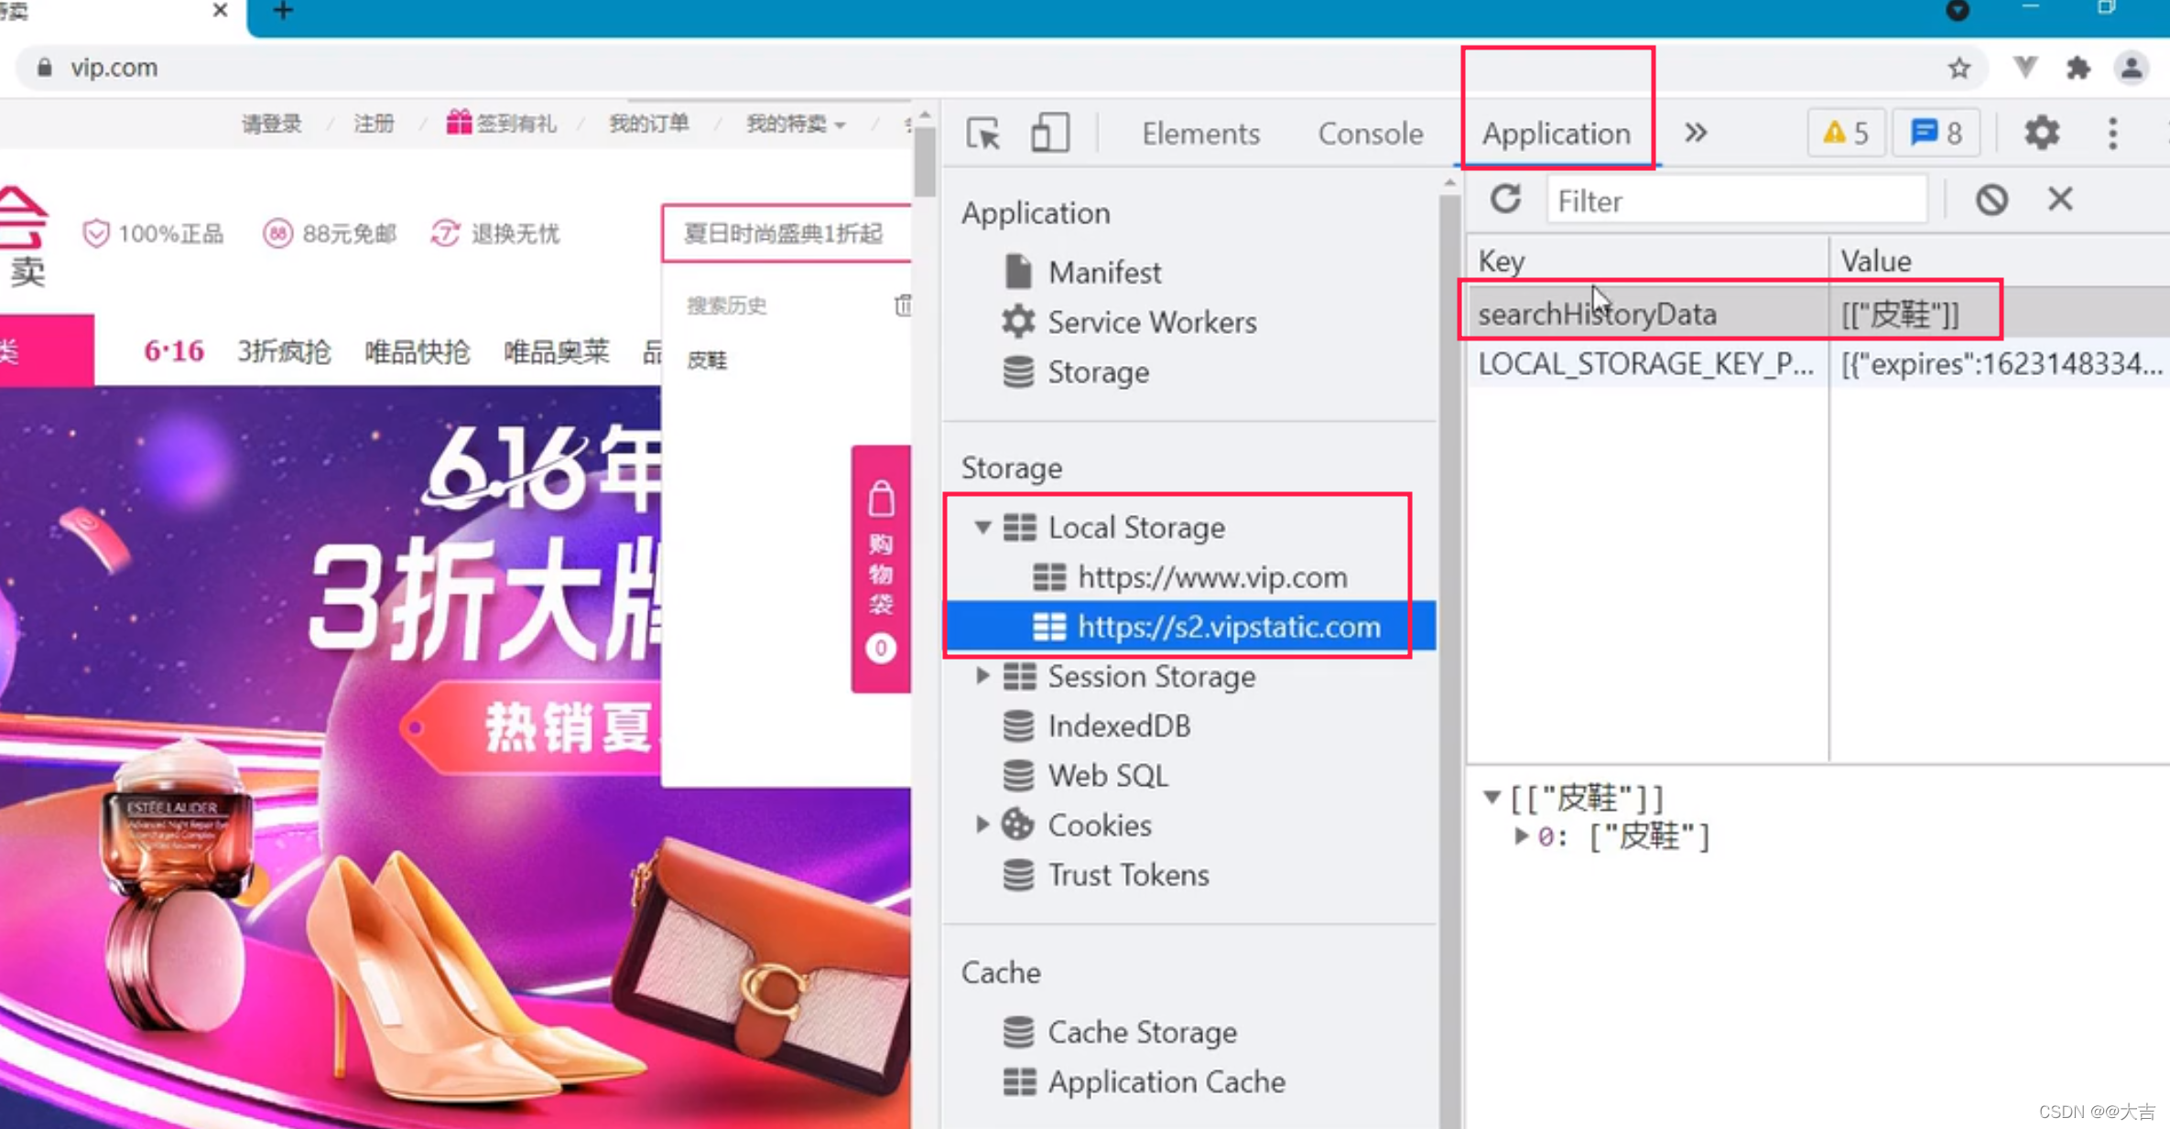
Task: Bookmark this page with the star icon
Action: coord(1958,68)
